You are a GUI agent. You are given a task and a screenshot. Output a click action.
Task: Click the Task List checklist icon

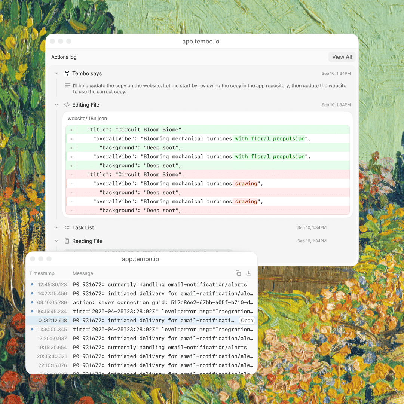[x=67, y=227]
